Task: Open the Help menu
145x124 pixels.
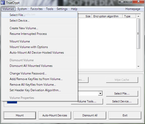Action: (x=74, y=9)
